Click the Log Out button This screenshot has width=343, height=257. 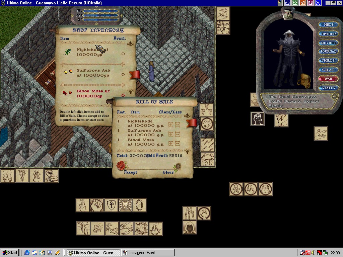pos(328,43)
